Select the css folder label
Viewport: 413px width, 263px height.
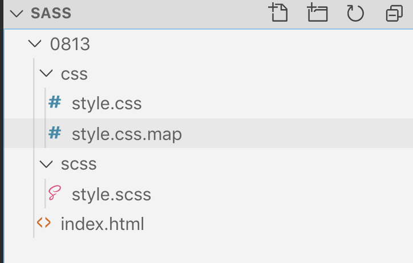[74, 73]
